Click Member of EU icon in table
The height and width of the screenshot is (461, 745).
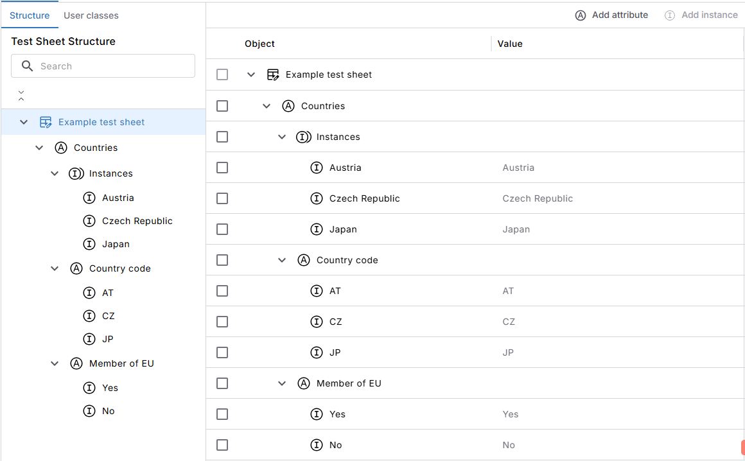coord(304,383)
